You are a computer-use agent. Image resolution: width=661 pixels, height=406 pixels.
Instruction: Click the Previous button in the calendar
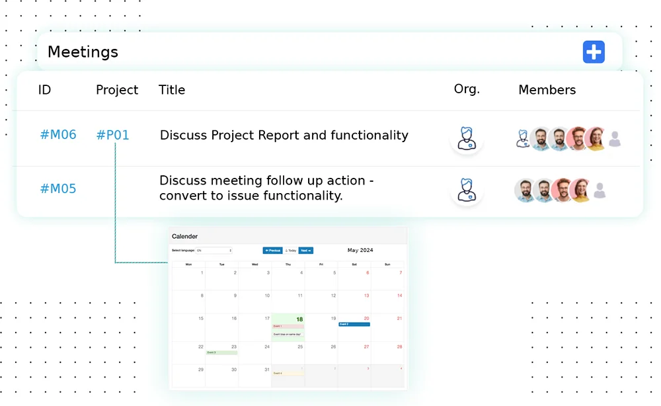tap(273, 251)
